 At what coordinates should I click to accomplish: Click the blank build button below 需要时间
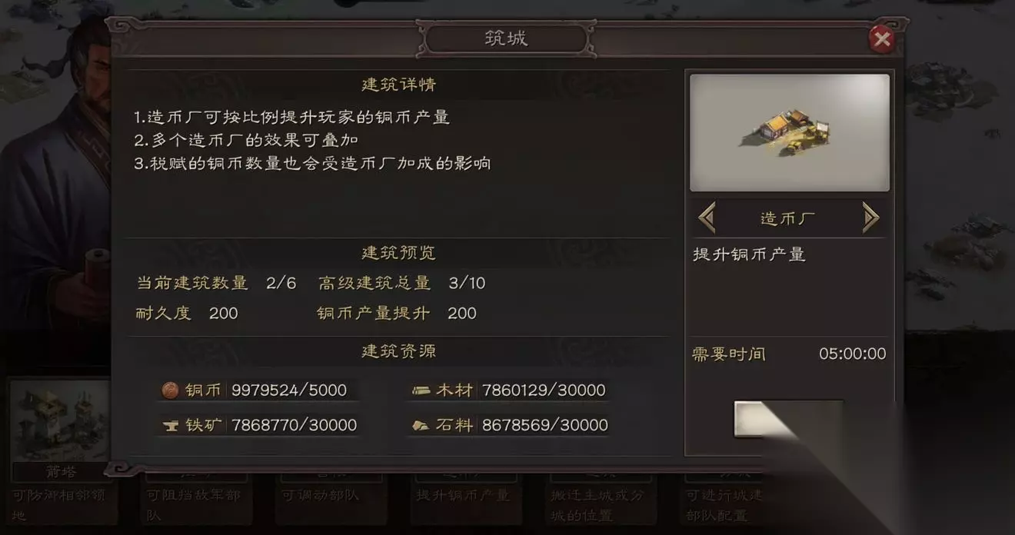point(788,419)
